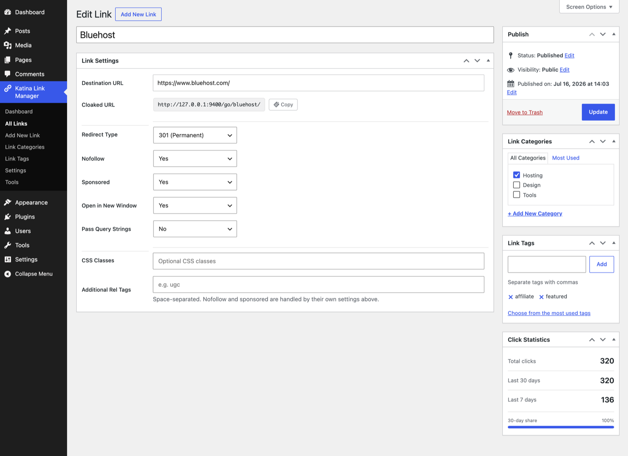Select the All Categories tab

click(x=528, y=158)
